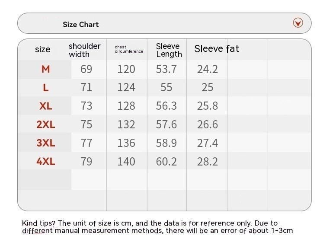Select the L size row label

point(46,88)
